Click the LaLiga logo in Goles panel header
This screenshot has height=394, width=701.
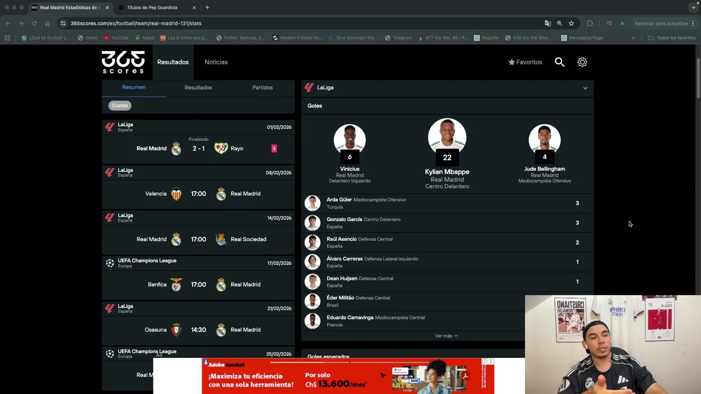pyautogui.click(x=309, y=88)
